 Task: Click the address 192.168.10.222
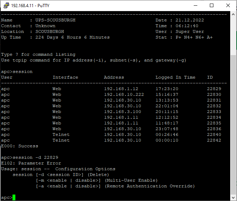pyautogui.click(x=122, y=94)
